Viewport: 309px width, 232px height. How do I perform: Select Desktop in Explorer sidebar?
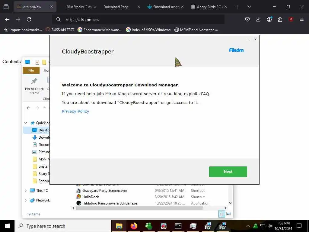(x=41, y=130)
